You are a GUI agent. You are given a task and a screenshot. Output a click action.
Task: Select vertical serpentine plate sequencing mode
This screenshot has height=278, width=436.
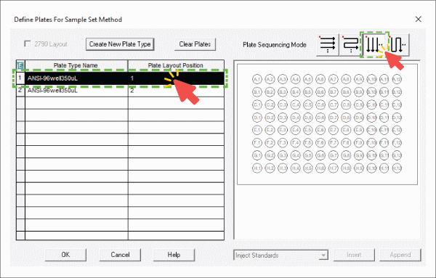click(x=398, y=44)
